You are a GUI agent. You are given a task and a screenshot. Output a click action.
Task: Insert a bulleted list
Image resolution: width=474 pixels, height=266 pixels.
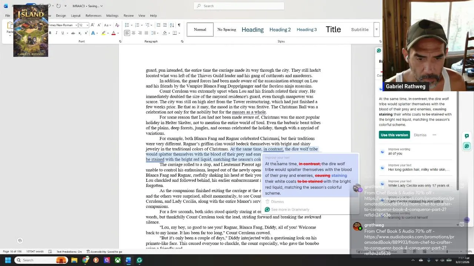(127, 25)
